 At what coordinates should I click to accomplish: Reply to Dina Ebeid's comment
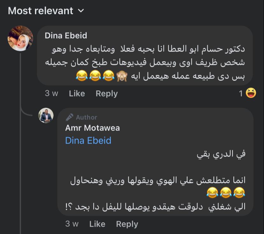pos(107,94)
